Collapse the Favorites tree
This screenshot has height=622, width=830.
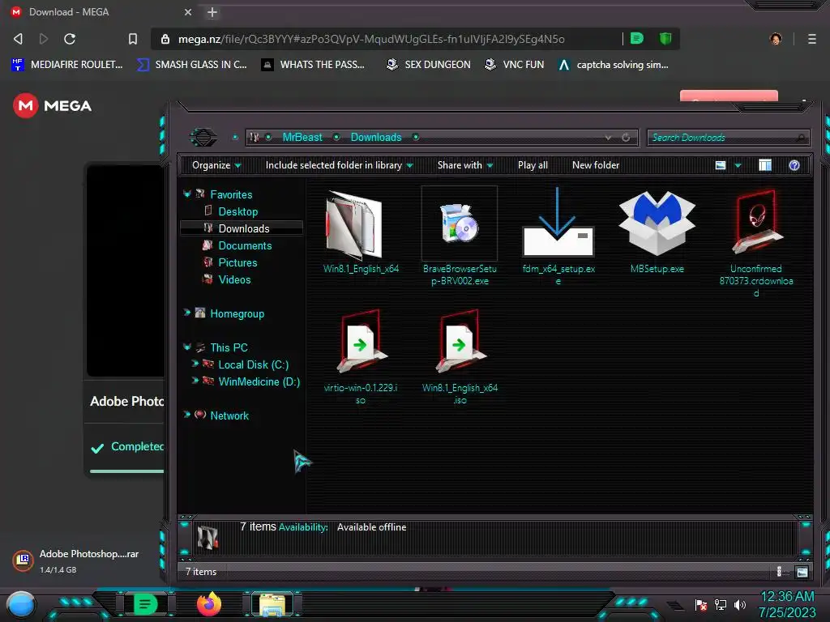(186, 194)
